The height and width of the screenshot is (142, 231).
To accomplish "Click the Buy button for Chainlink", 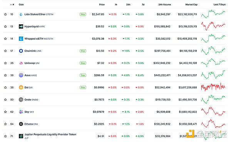I will coord(83,51).
